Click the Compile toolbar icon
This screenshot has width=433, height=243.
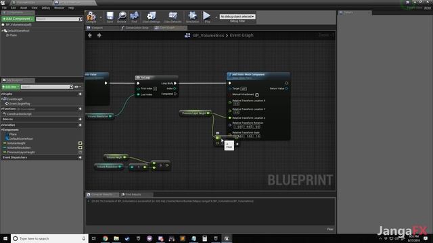[91, 16]
